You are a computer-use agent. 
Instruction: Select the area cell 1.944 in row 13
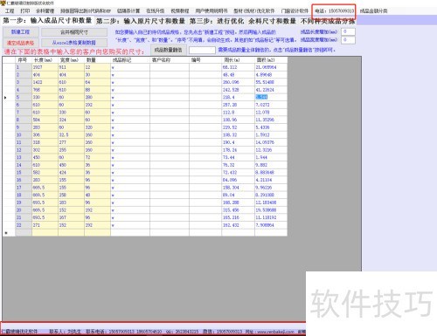271,158
